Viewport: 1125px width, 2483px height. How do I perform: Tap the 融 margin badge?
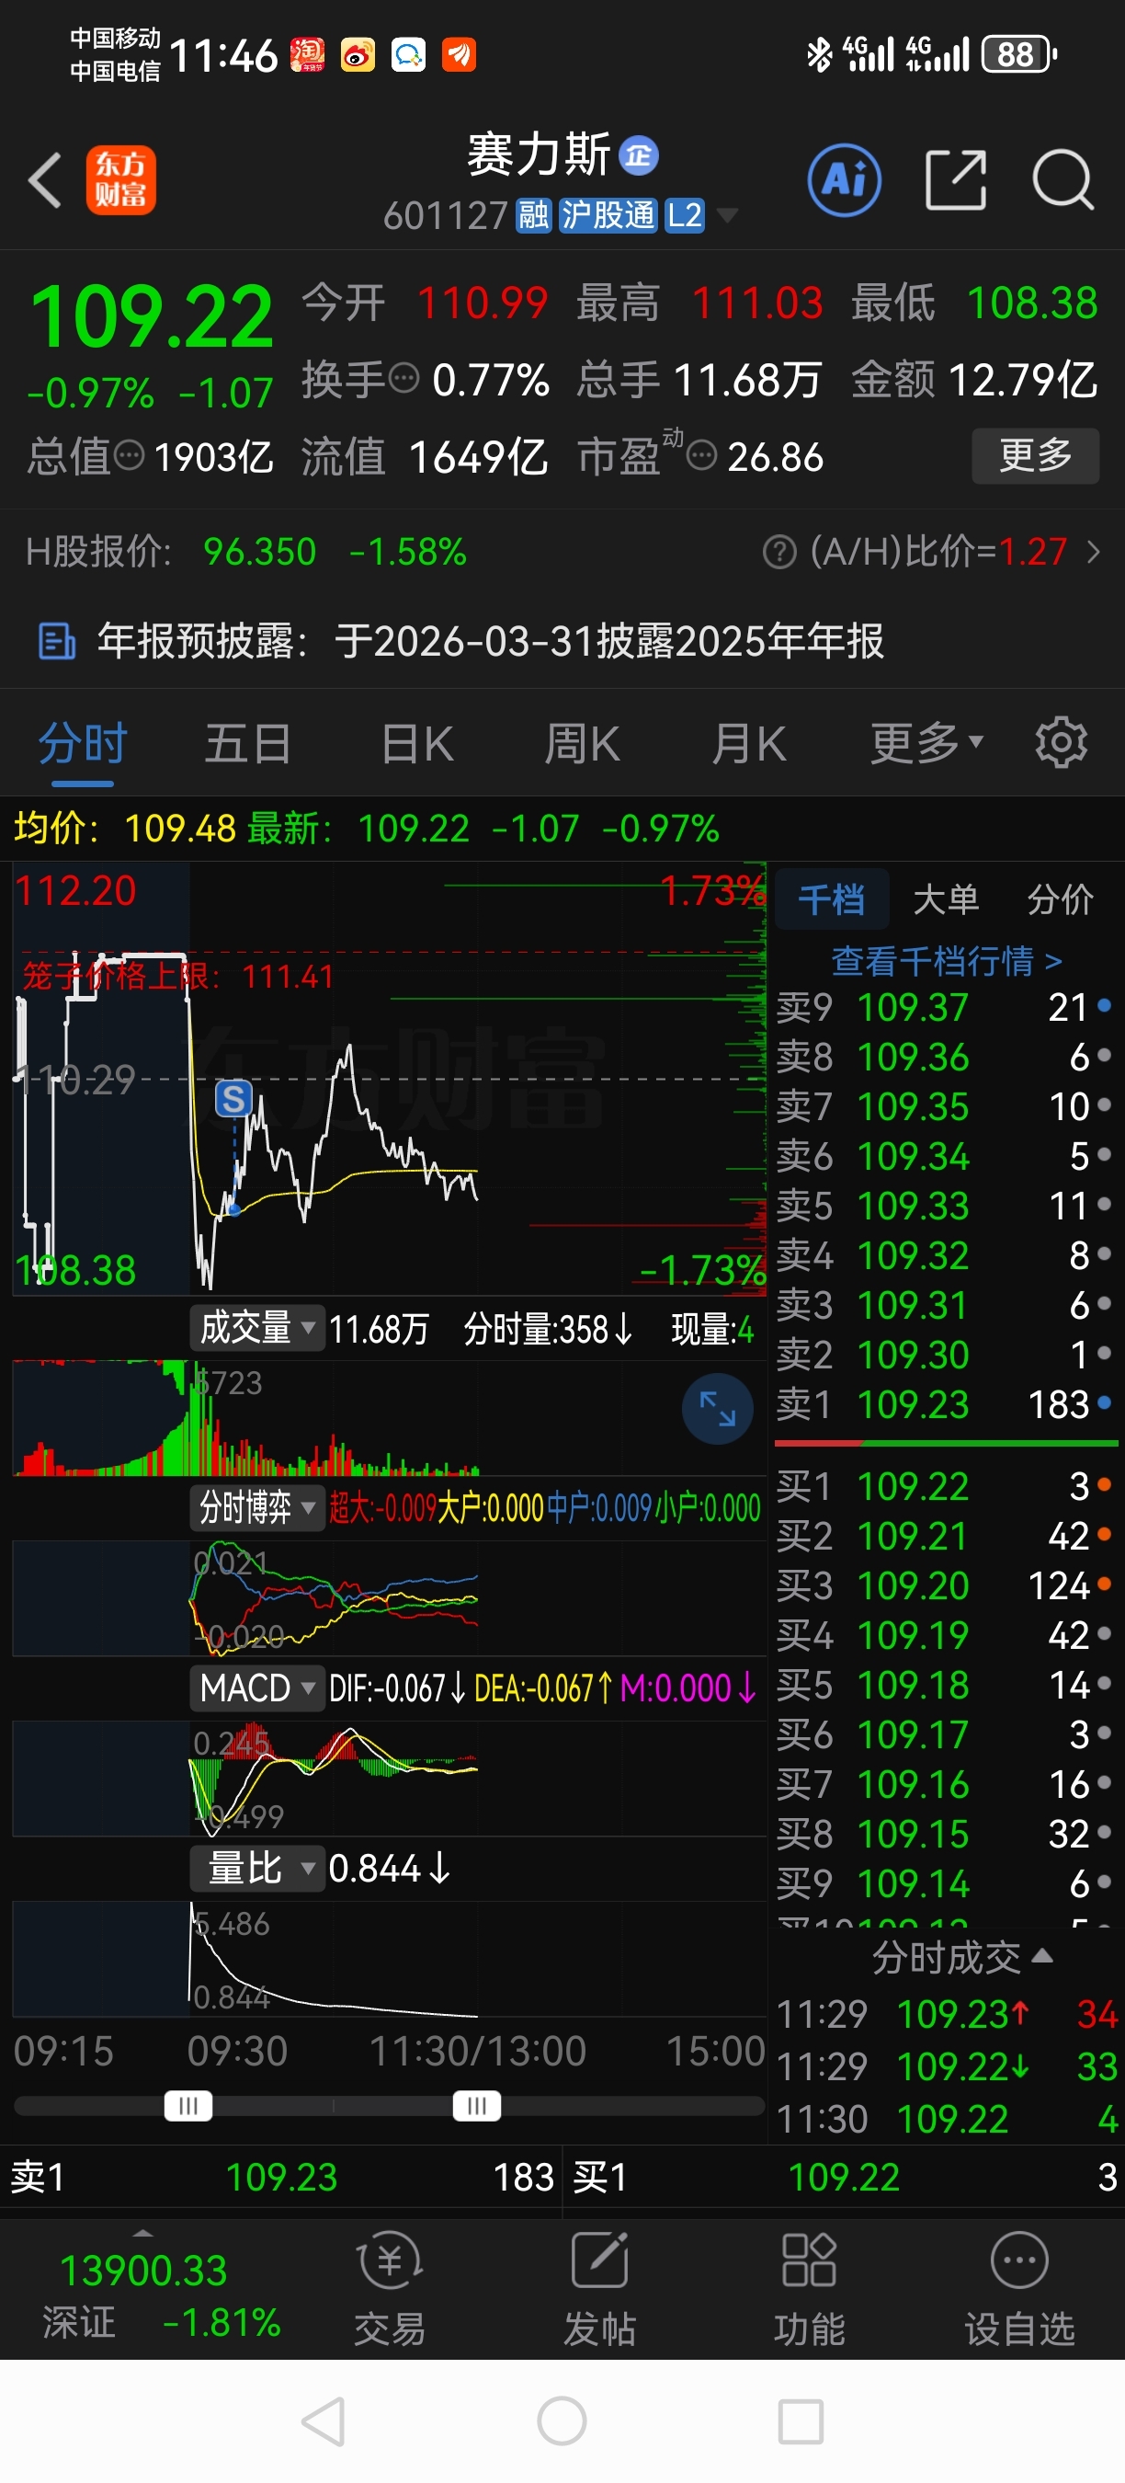[x=534, y=216]
